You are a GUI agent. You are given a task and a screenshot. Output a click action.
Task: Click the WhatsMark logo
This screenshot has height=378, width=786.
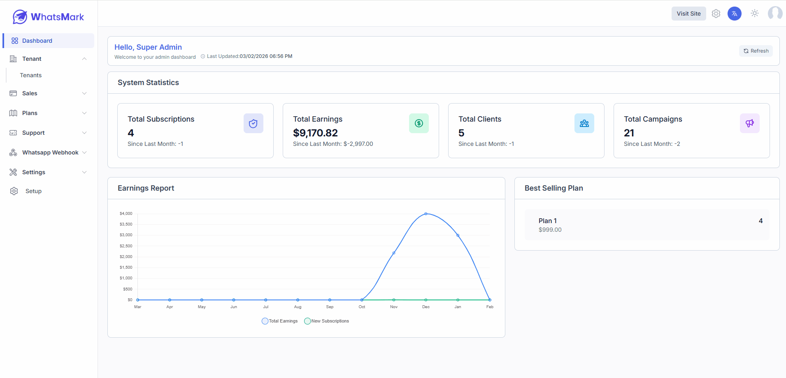pyautogui.click(x=49, y=17)
